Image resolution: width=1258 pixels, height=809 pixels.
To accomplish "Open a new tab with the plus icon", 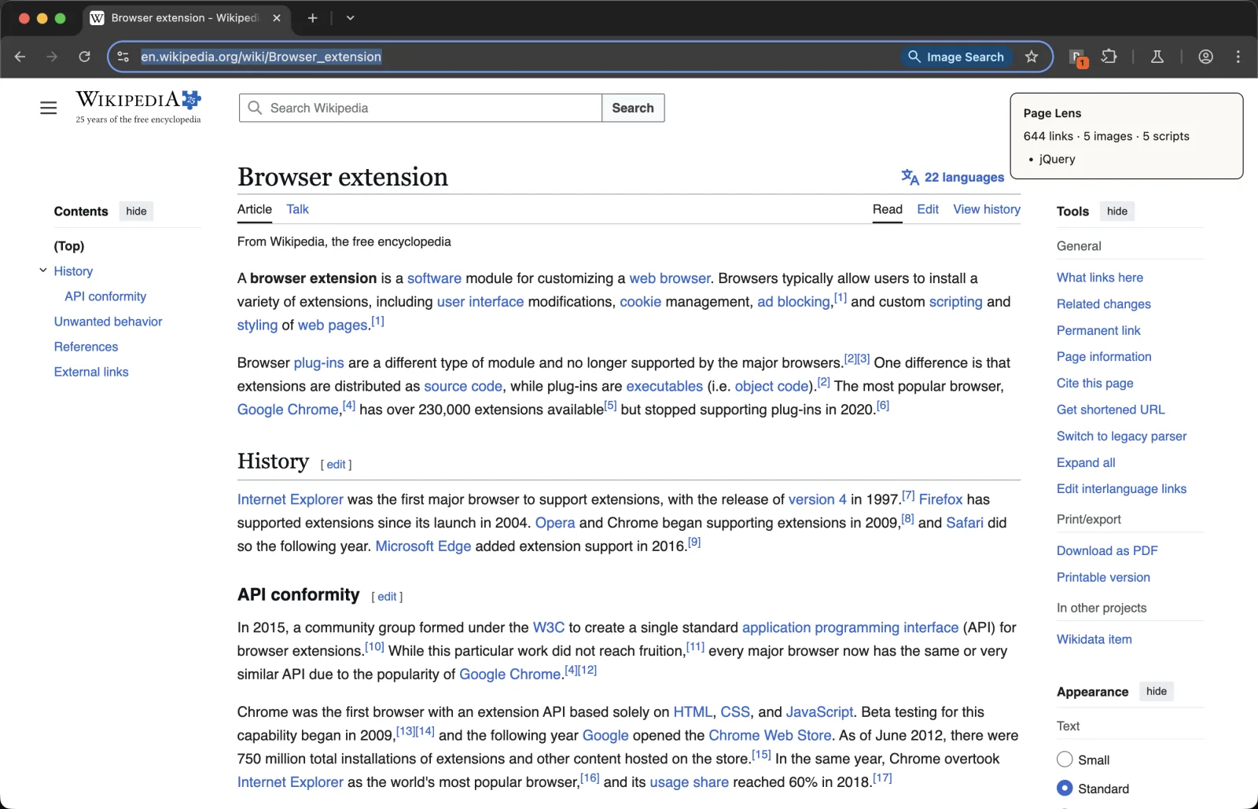I will (x=312, y=17).
